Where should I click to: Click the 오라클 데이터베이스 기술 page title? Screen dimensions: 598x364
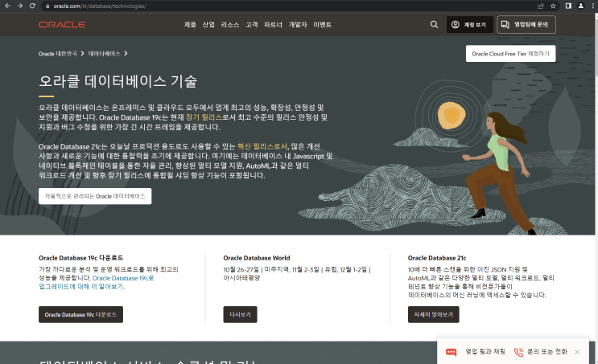[118, 81]
